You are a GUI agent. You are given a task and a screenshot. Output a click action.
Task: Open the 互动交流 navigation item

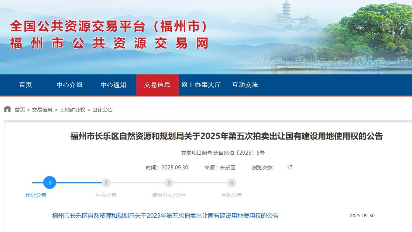pos(245,85)
